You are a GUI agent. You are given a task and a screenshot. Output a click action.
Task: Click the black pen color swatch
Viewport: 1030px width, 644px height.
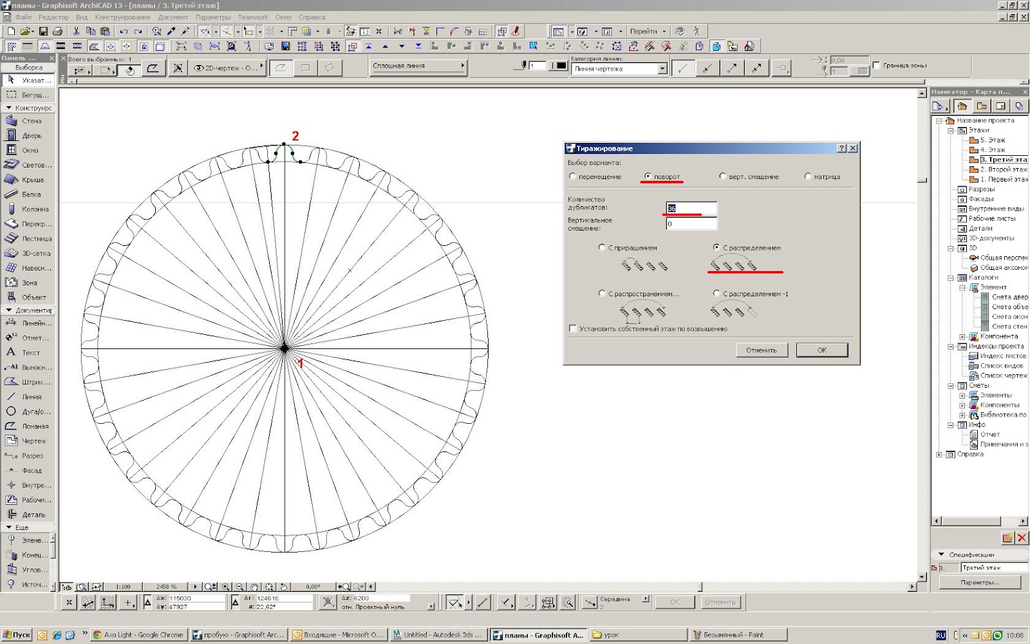tap(561, 66)
